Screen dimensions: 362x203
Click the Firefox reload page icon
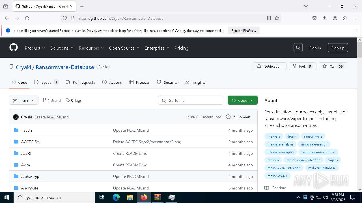click(27, 18)
